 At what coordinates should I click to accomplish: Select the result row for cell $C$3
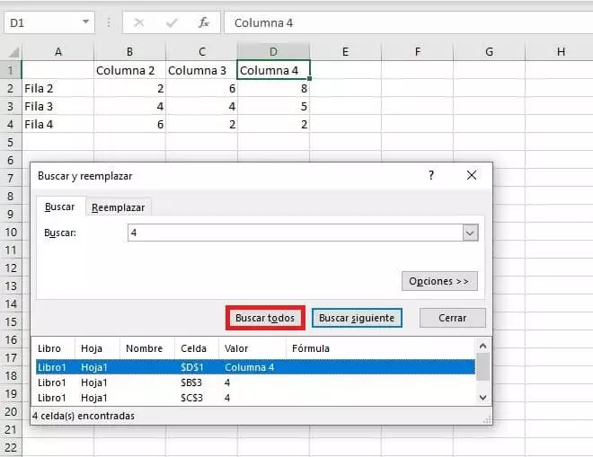pyautogui.click(x=252, y=397)
